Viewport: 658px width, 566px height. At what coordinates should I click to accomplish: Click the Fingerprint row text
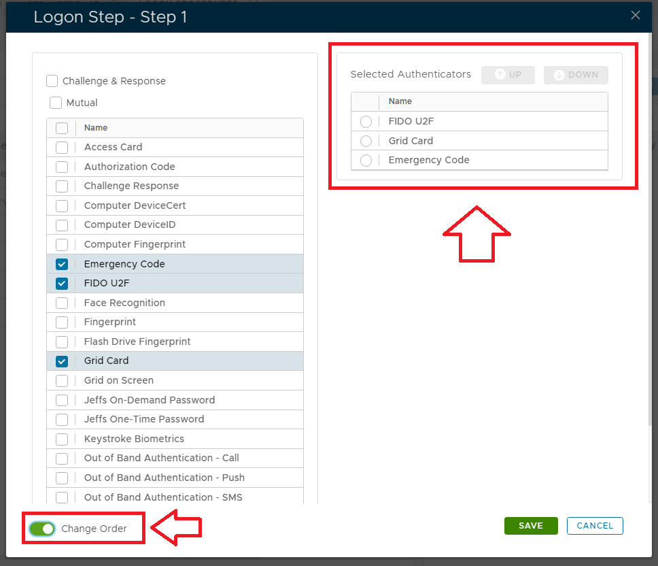[110, 322]
